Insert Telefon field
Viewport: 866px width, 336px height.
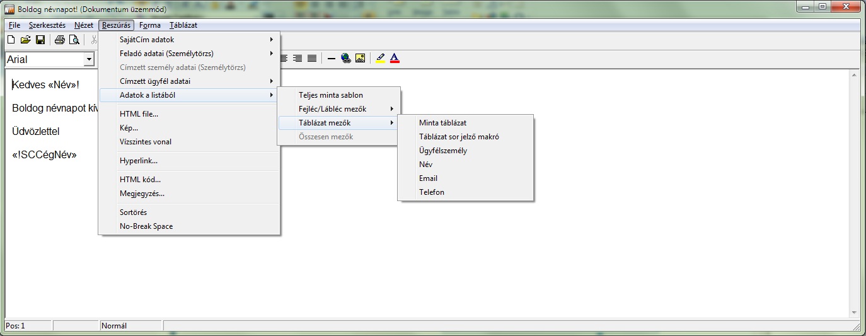coord(466,192)
